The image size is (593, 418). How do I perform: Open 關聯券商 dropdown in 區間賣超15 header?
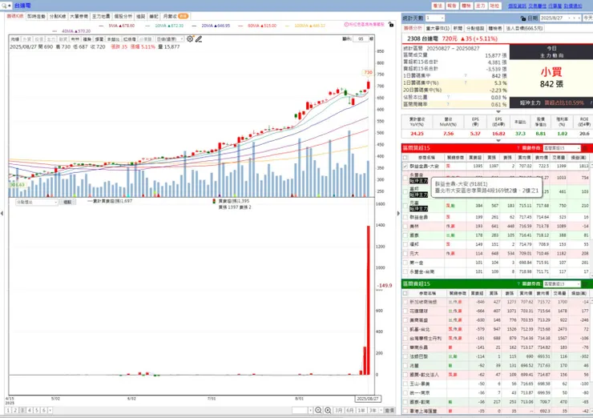[562, 283]
